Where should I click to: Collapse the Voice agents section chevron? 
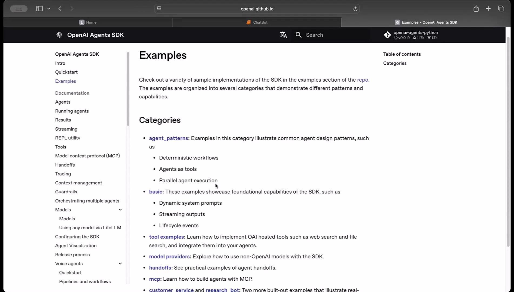120,264
